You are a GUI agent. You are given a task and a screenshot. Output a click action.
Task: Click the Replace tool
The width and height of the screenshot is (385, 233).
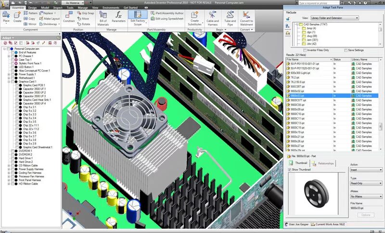point(46,13)
